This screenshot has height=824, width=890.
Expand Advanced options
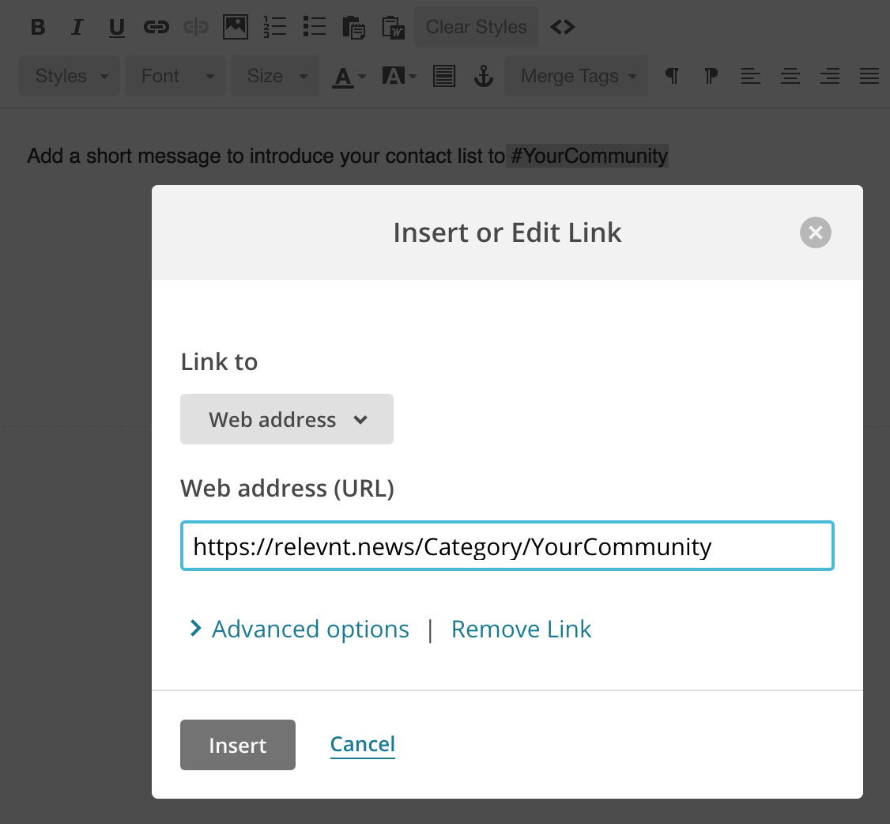click(299, 629)
